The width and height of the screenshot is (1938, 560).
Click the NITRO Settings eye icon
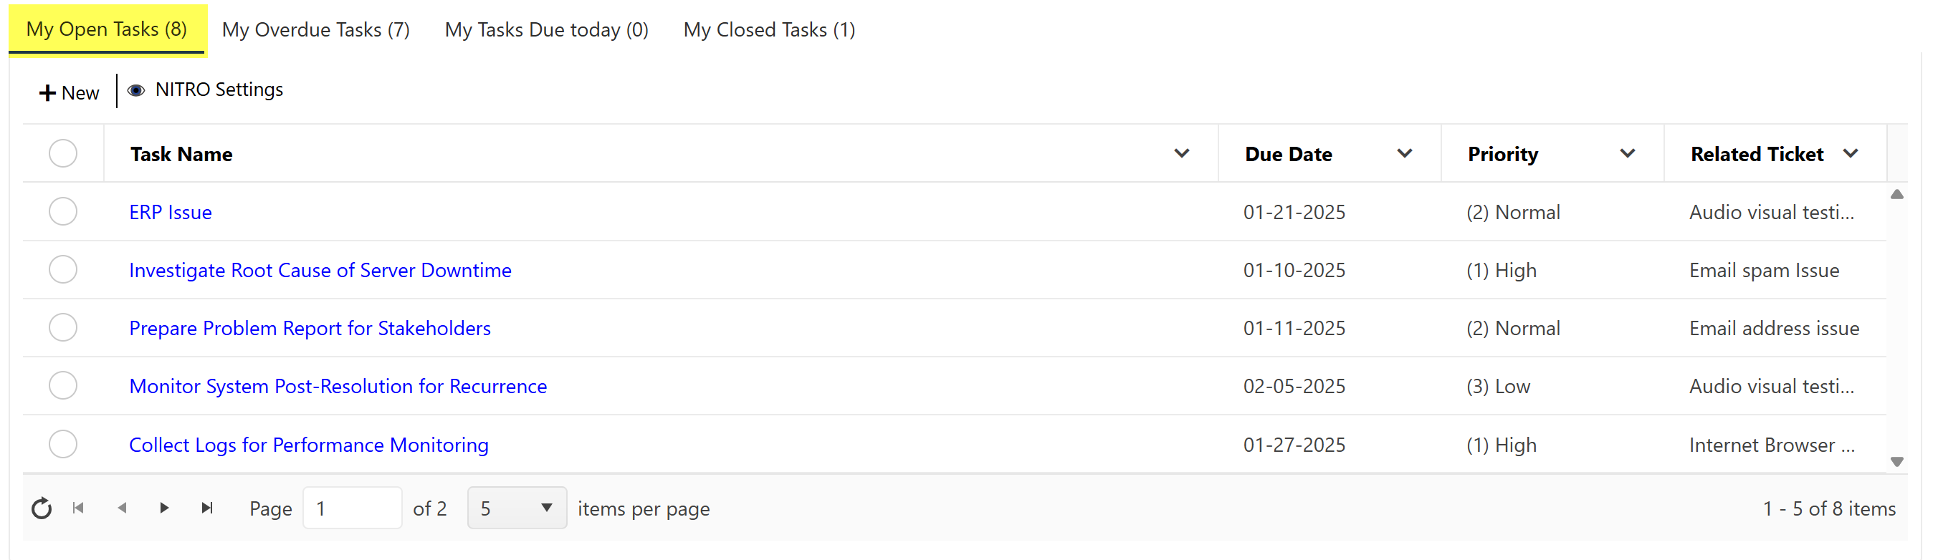point(136,90)
